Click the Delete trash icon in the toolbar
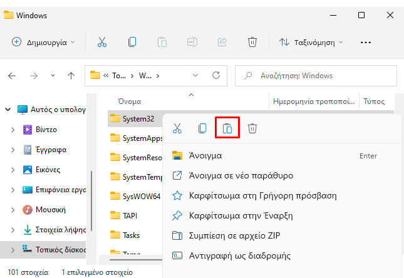 [252, 42]
